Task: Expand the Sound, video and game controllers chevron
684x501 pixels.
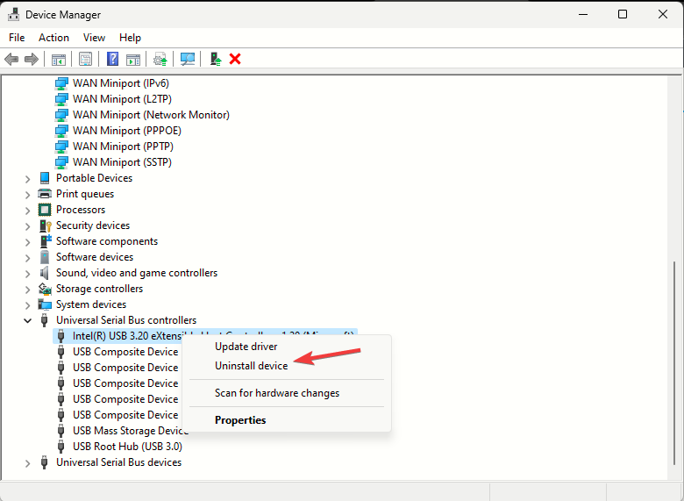Action: click(x=27, y=273)
